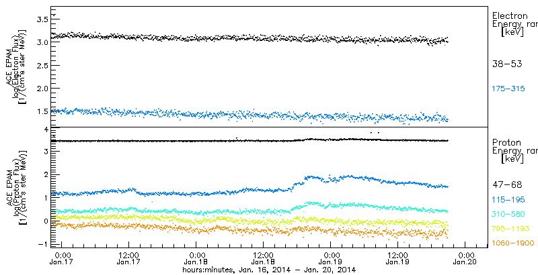Click the orange 1060-1900 proton legend label
The image size is (538, 275).
pyautogui.click(x=513, y=243)
